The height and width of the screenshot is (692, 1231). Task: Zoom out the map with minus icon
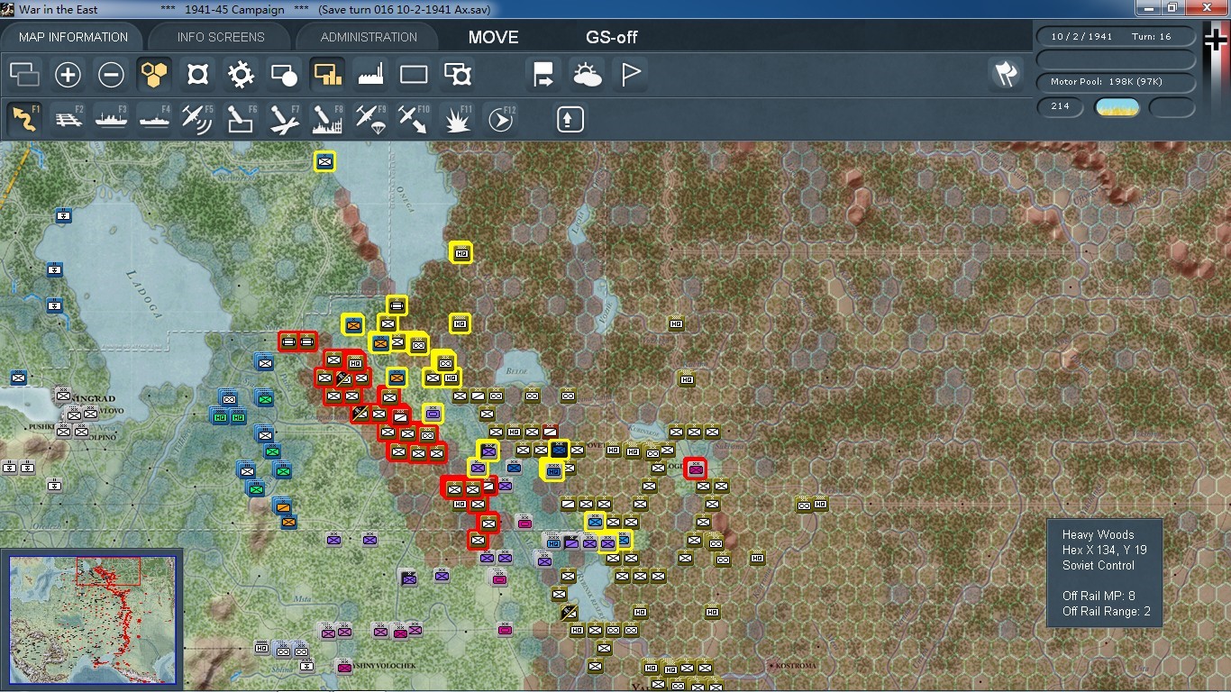(x=111, y=75)
